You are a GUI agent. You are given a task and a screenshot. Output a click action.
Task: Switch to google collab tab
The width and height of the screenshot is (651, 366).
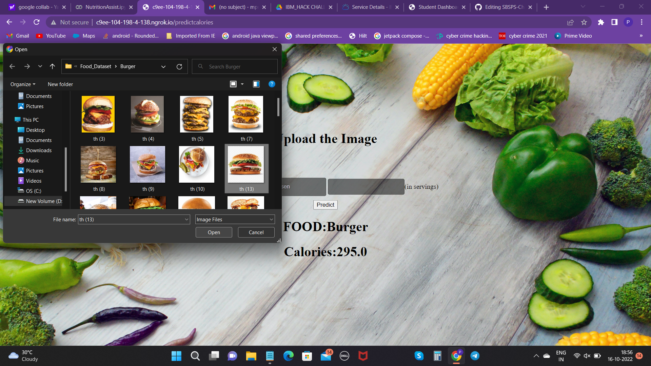click(37, 7)
